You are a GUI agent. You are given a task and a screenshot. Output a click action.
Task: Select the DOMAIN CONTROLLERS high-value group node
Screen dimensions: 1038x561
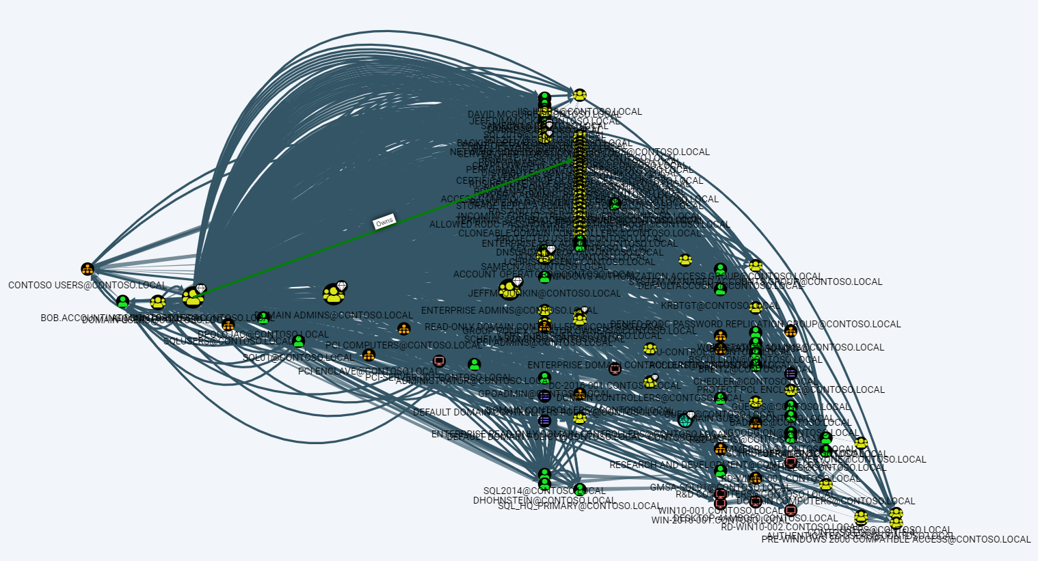(650, 381)
